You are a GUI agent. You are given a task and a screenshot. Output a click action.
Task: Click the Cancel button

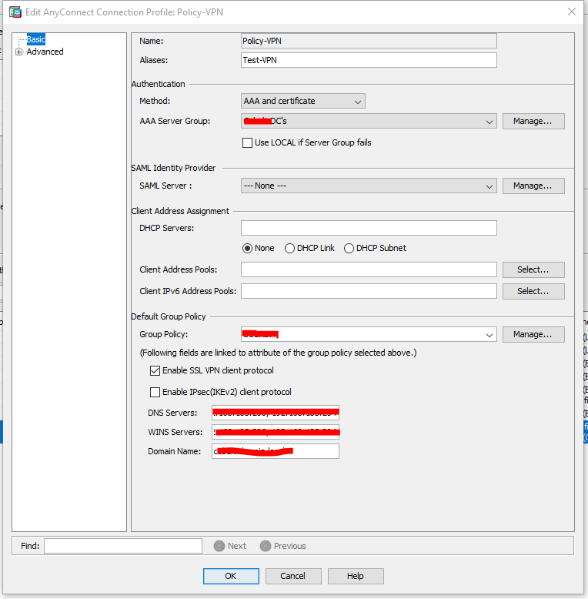pyautogui.click(x=293, y=576)
